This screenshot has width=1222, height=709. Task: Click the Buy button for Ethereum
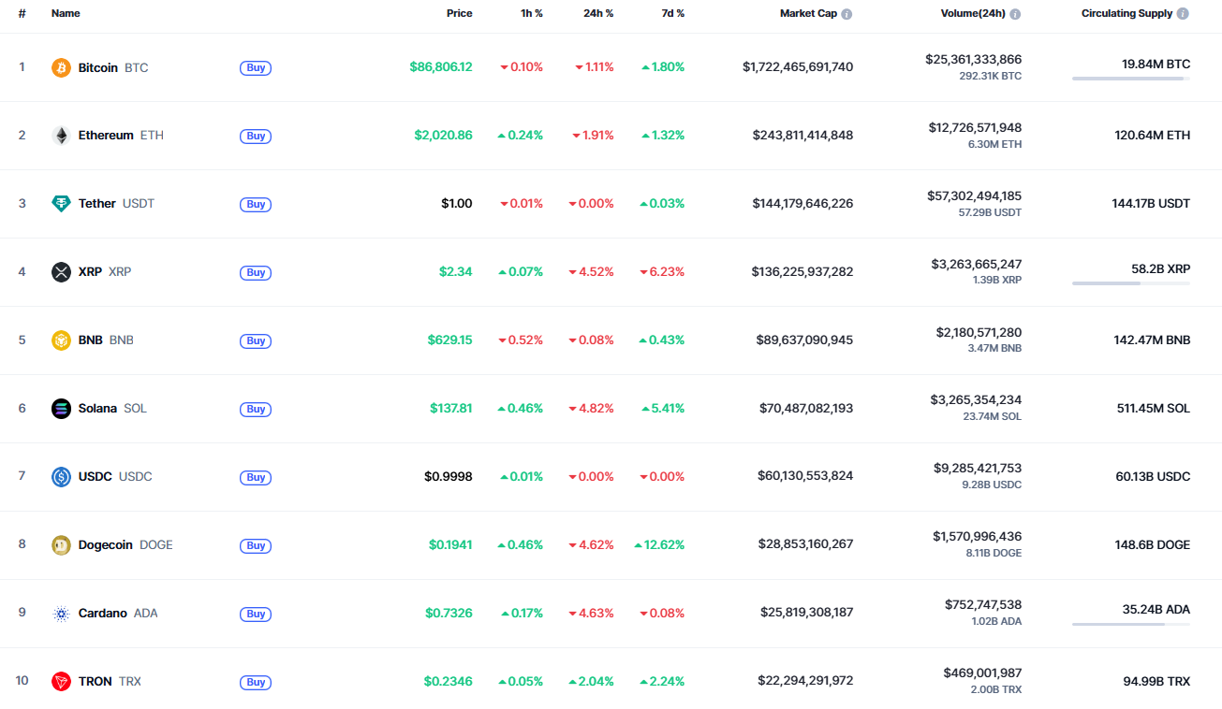[256, 137]
